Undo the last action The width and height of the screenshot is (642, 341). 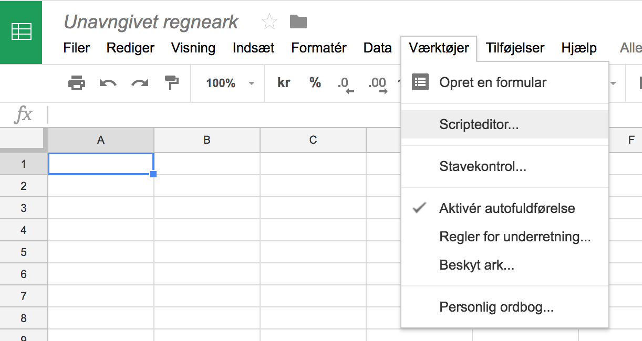pyautogui.click(x=108, y=83)
